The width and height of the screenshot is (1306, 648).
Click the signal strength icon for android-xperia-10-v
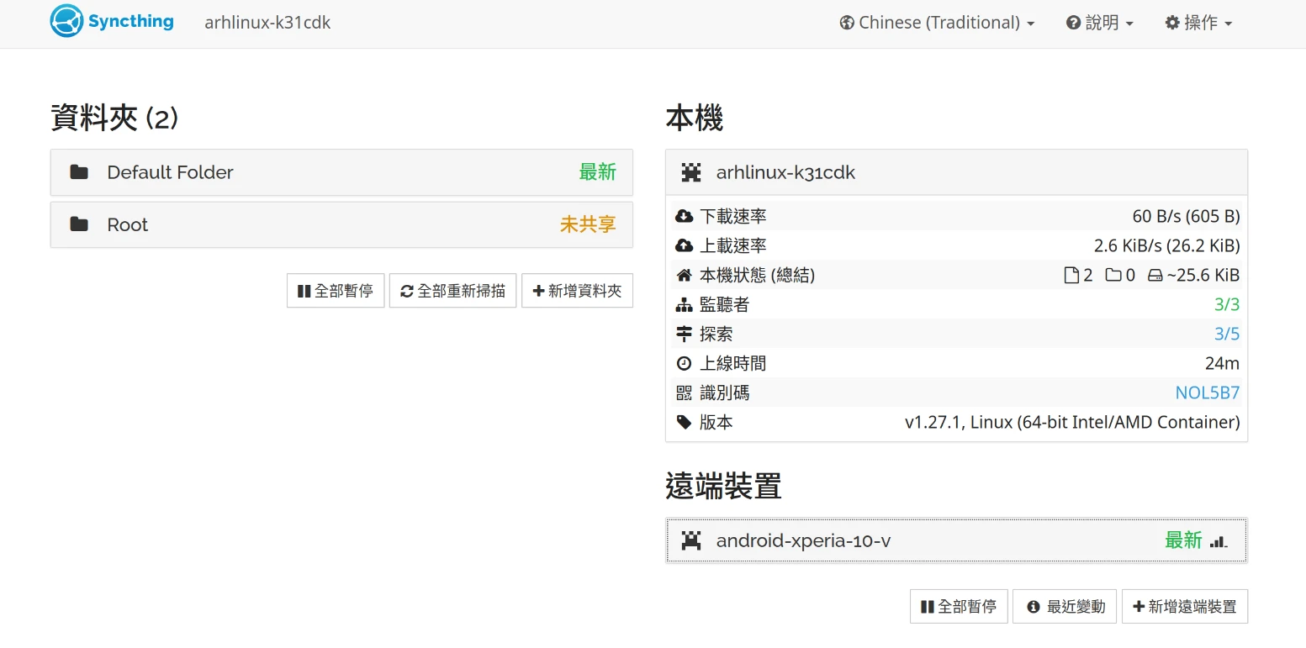point(1219,541)
